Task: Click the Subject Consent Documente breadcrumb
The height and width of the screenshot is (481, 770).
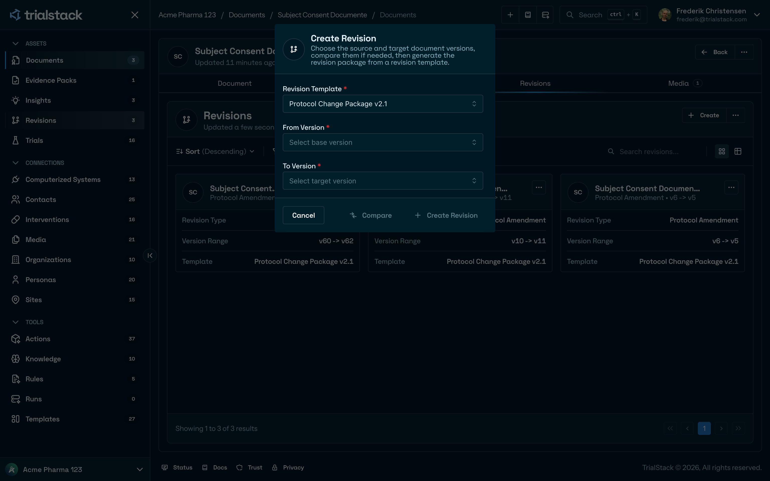Action: (322, 15)
